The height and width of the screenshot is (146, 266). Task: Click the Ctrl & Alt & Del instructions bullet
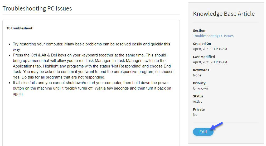93,66
